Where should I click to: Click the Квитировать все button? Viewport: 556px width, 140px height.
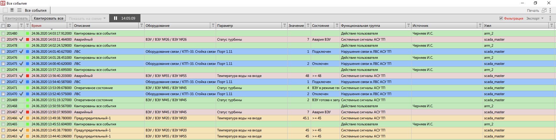point(49,18)
